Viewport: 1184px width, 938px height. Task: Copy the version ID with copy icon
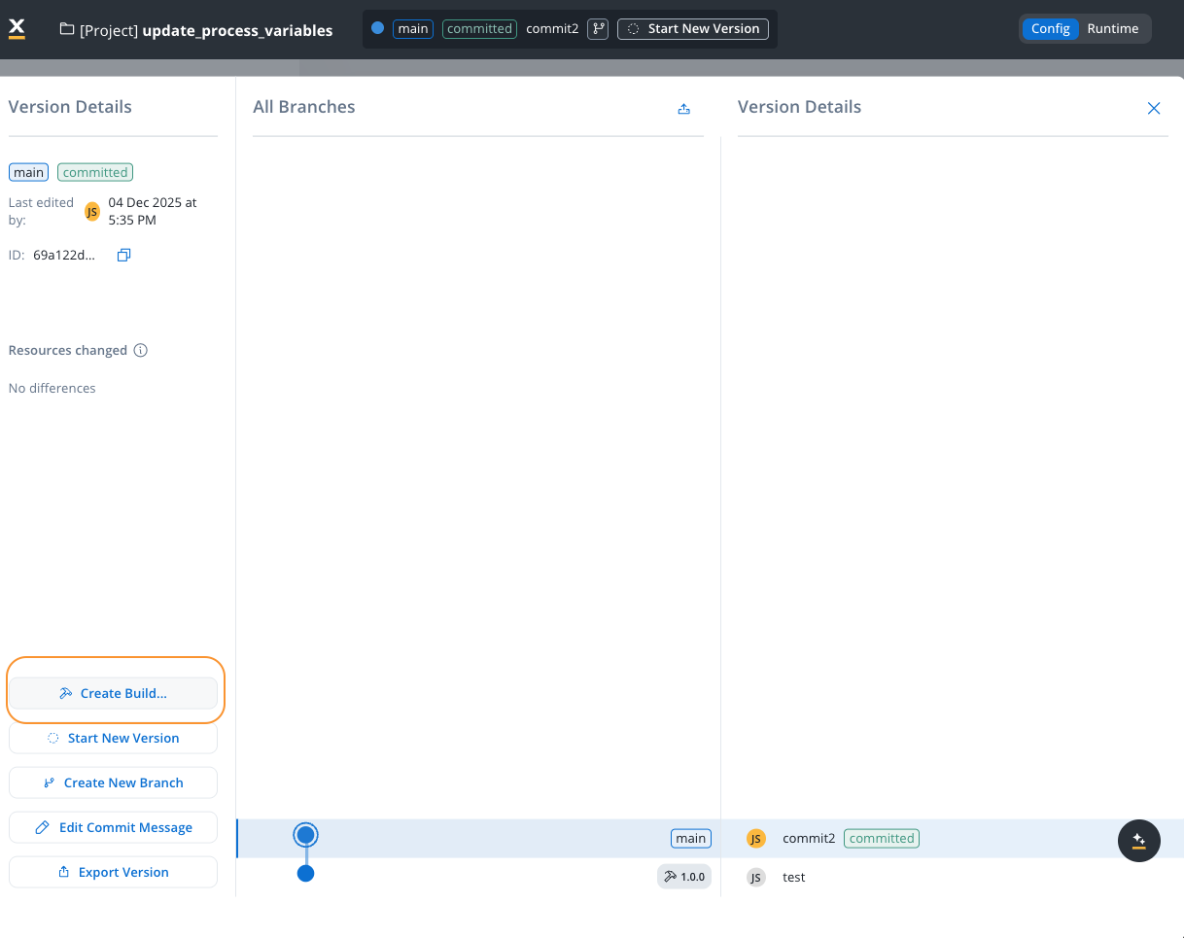point(123,256)
